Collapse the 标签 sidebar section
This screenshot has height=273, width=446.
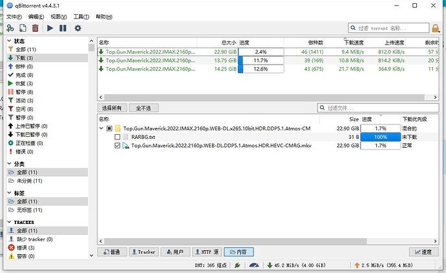[9, 193]
